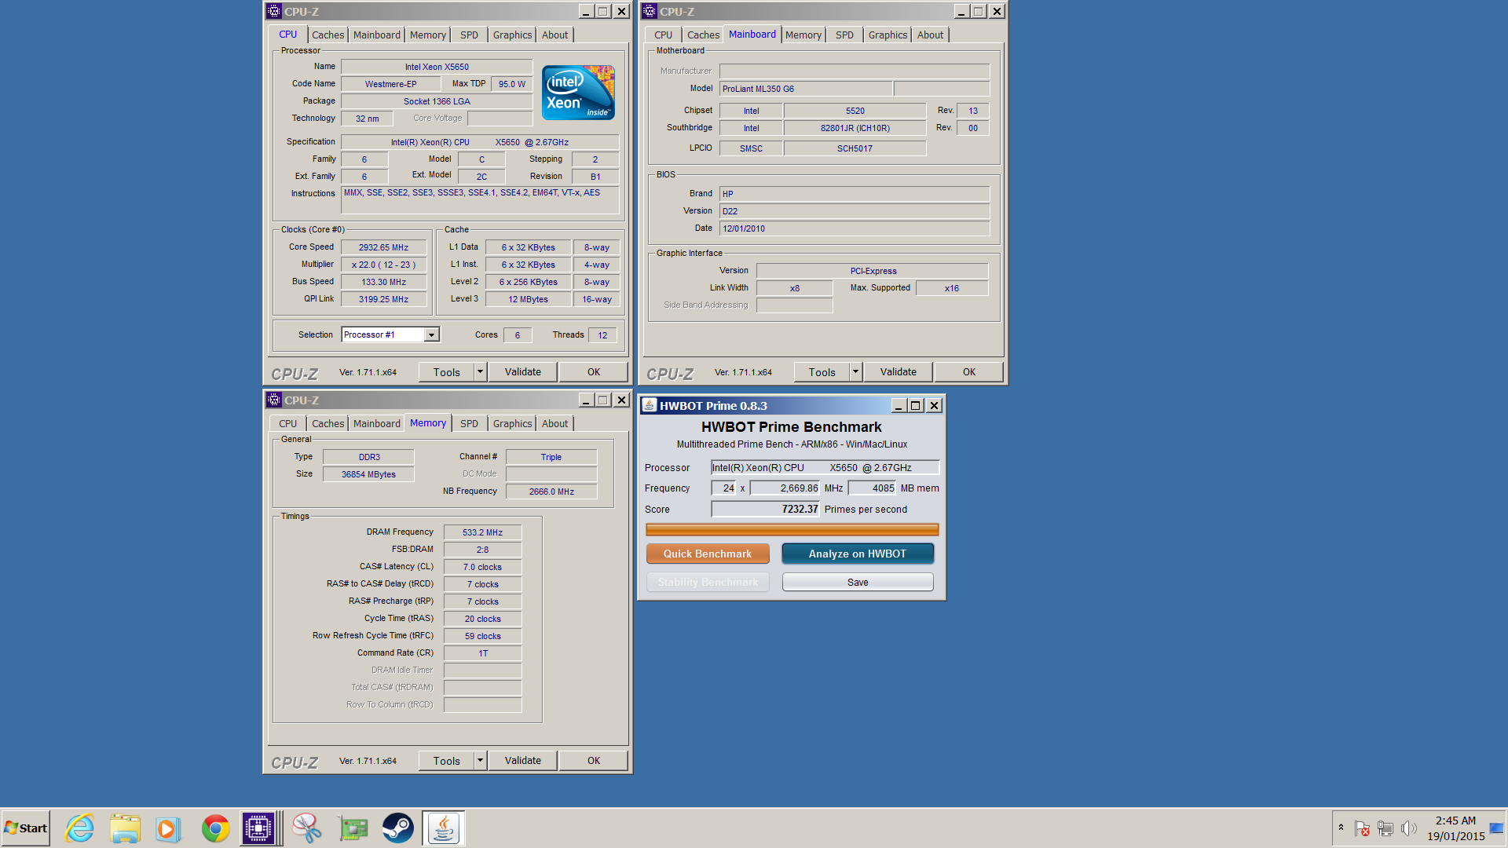This screenshot has height=848, width=1508.
Task: Open the SPD tab in the CPU window
Action: [469, 35]
